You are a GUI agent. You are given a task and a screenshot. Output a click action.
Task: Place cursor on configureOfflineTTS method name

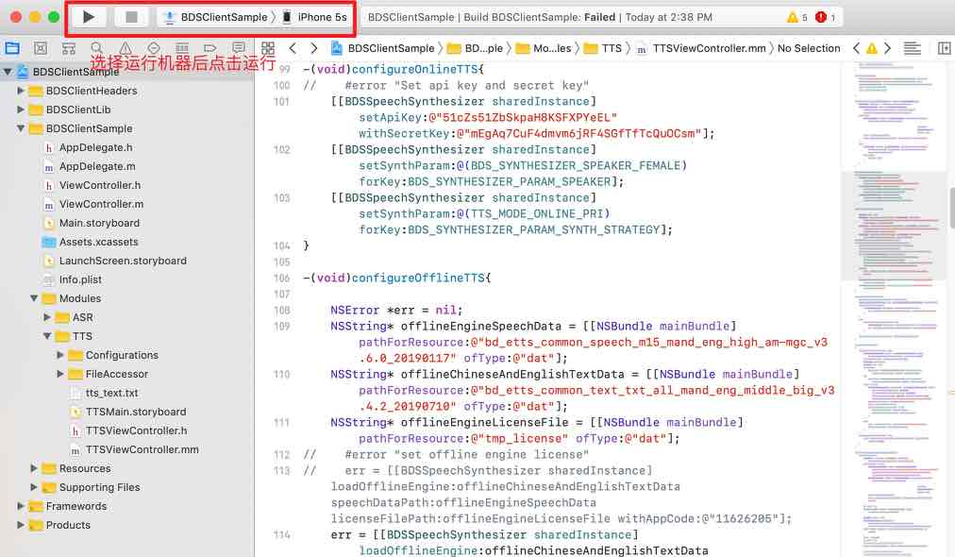418,278
